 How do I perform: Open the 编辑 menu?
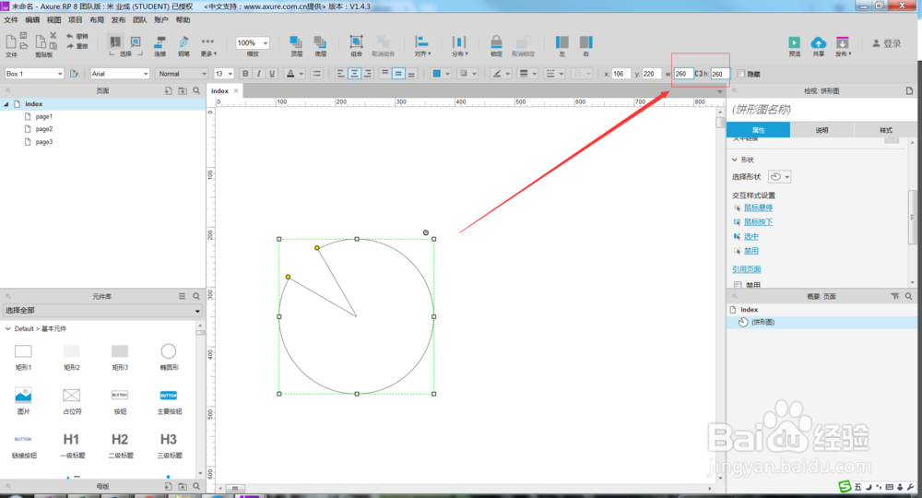point(32,20)
